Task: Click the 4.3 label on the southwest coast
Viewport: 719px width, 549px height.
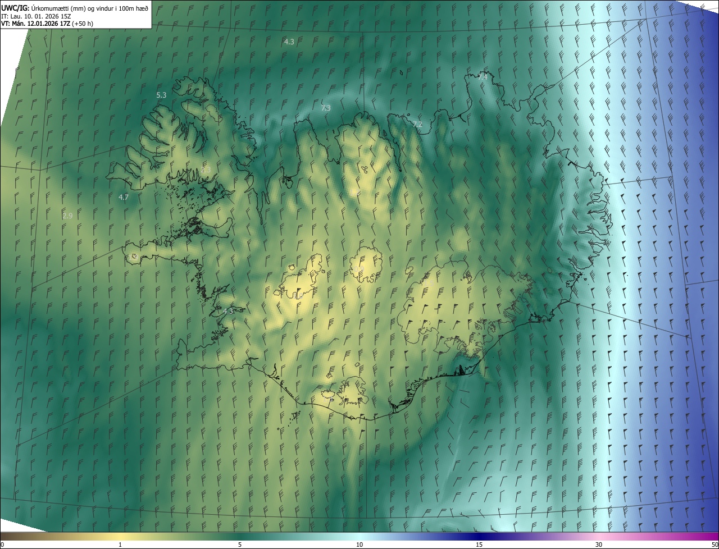Action: (227, 310)
